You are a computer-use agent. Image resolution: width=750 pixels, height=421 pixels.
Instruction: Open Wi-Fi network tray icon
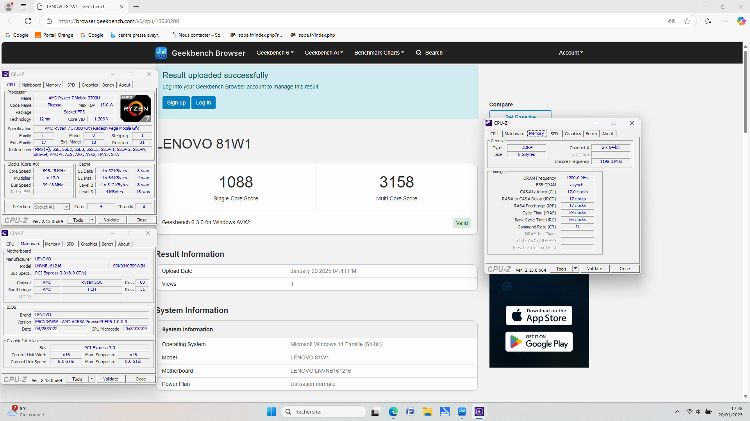[x=690, y=412]
